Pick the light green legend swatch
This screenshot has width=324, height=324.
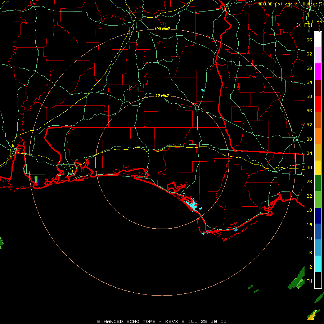318,199
